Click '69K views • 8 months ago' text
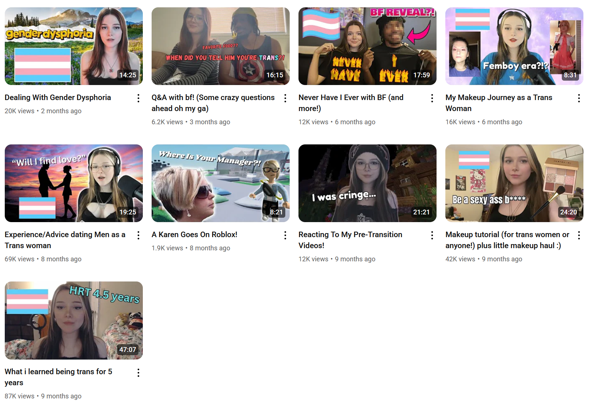590x405 pixels. click(43, 259)
